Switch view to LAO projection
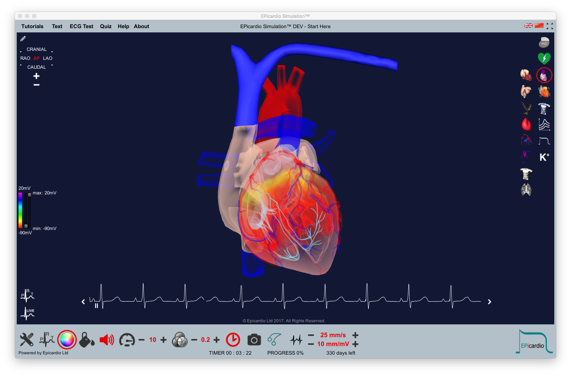 tap(48, 58)
